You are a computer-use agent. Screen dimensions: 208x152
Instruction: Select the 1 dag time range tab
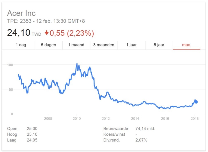21,45
